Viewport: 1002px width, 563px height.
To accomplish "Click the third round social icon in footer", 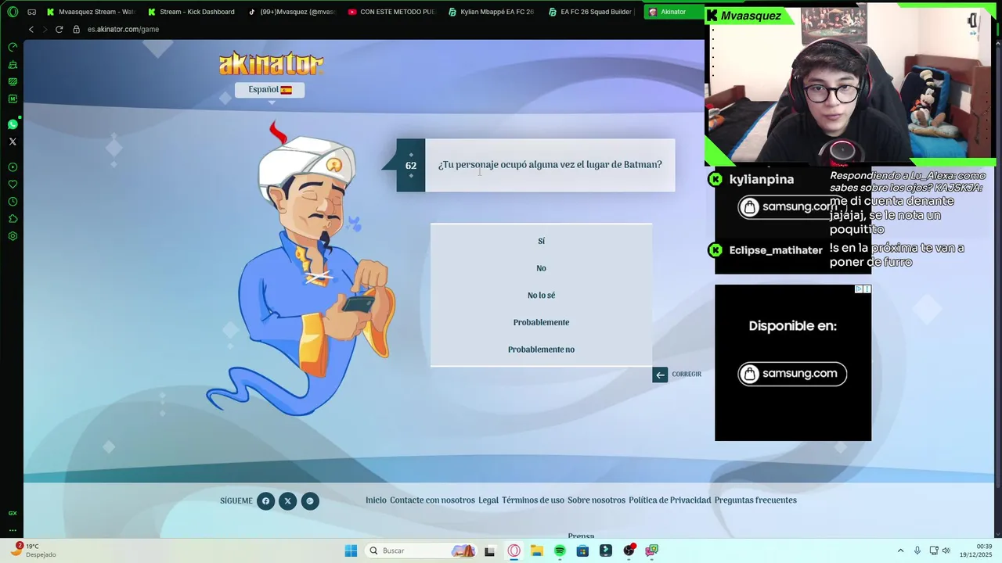I will [x=310, y=501].
